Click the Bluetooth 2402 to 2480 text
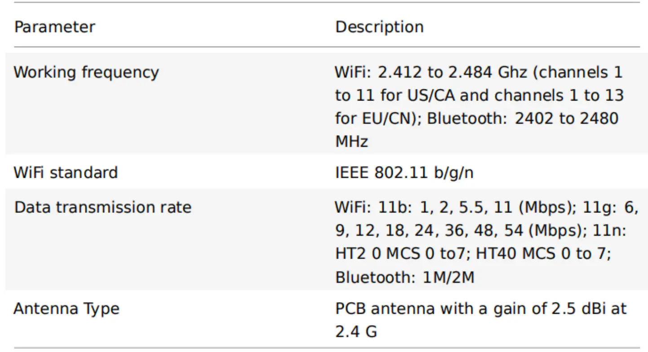648x352 pixels. coord(523,119)
